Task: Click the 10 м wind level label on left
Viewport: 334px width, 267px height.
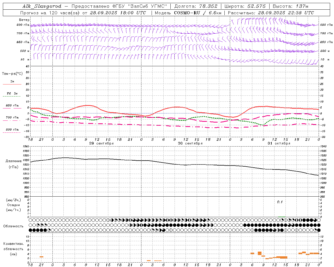Action: 24,59
